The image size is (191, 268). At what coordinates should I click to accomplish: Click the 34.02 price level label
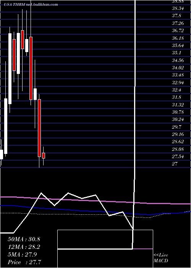[x=178, y=68]
